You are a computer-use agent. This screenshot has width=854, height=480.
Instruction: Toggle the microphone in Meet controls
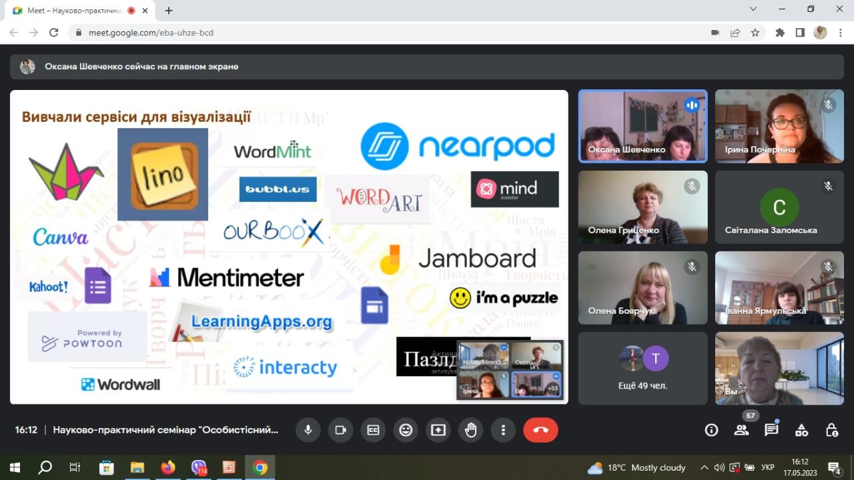[308, 430]
